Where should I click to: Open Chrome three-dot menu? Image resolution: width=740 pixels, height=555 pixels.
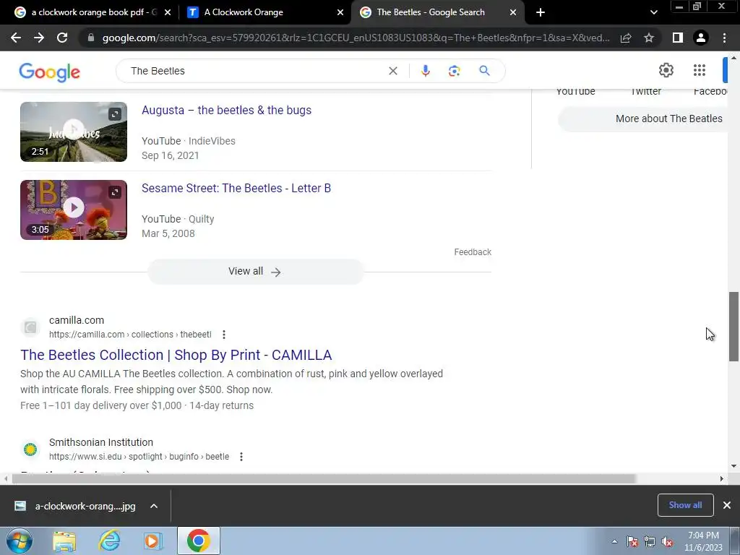(724, 38)
